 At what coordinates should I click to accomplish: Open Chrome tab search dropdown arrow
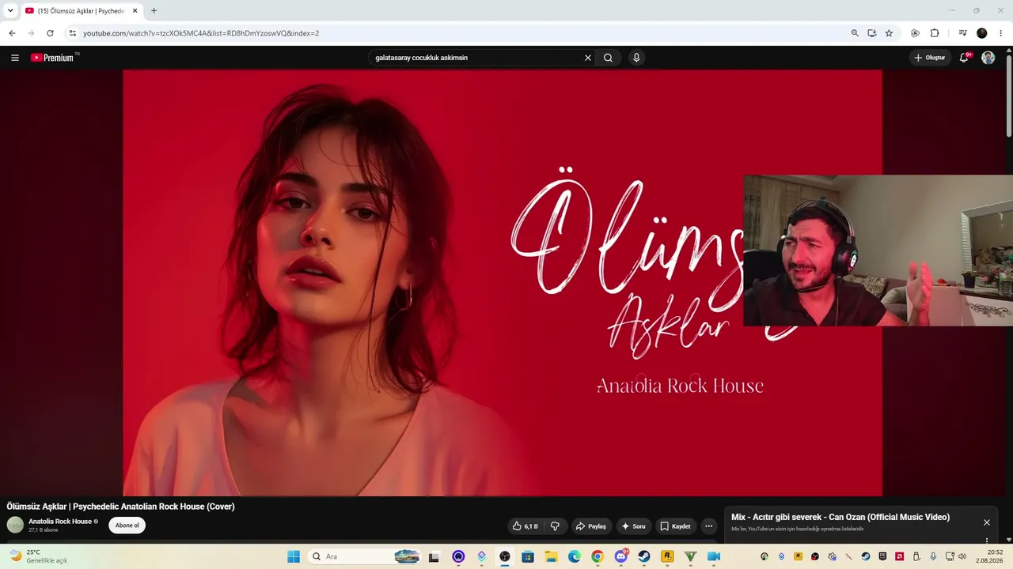(x=10, y=10)
